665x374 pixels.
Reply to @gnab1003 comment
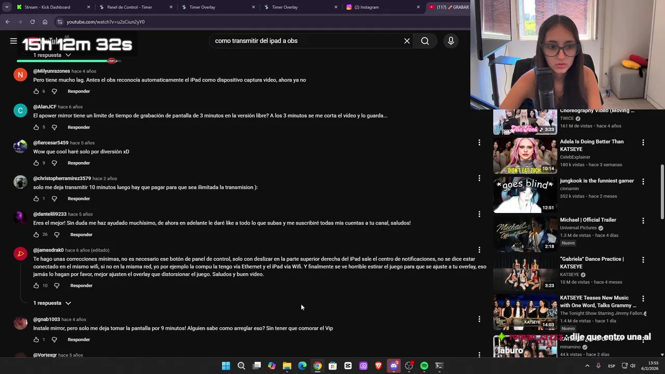78,340
